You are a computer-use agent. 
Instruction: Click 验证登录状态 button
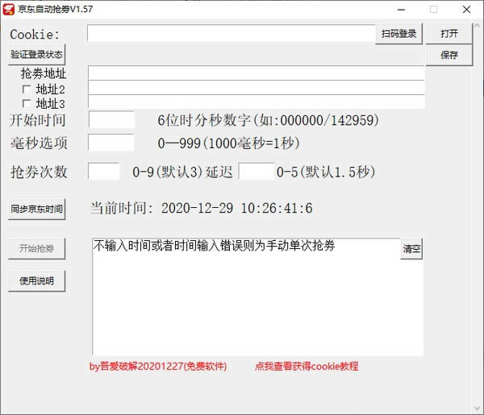[x=36, y=55]
